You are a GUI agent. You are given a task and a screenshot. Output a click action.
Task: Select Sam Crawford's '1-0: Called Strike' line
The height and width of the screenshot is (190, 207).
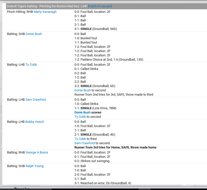pyautogui.click(x=86, y=104)
